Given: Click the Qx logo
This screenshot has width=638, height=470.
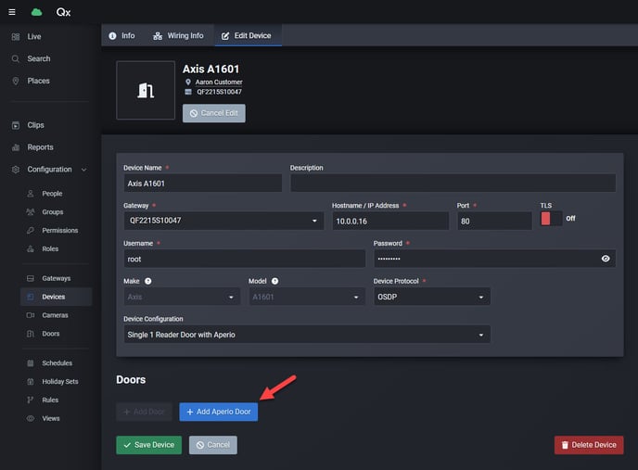Looking at the screenshot, I should tap(63, 12).
